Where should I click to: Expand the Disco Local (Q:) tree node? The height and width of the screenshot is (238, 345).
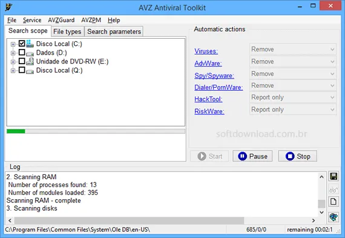coord(13,71)
